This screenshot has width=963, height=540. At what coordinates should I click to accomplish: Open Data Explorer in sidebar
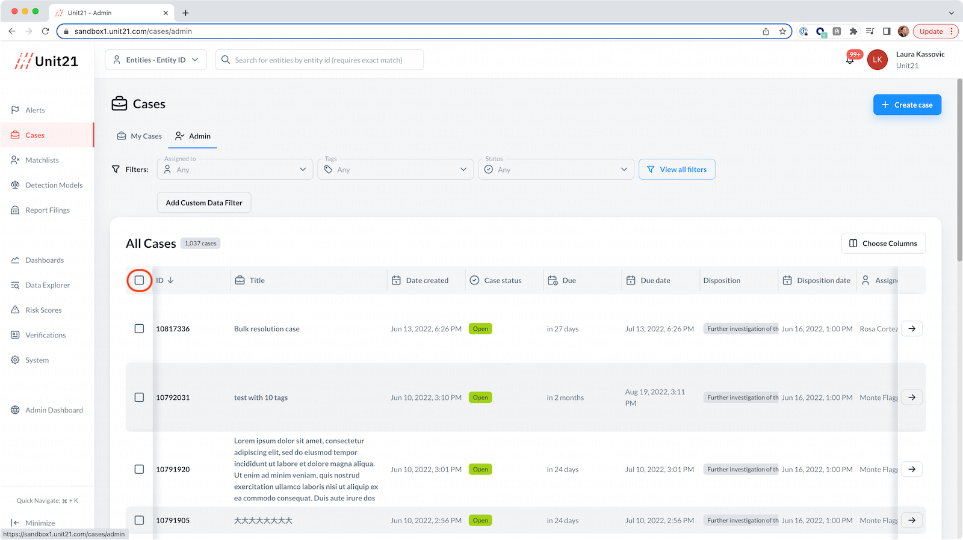pyautogui.click(x=47, y=285)
